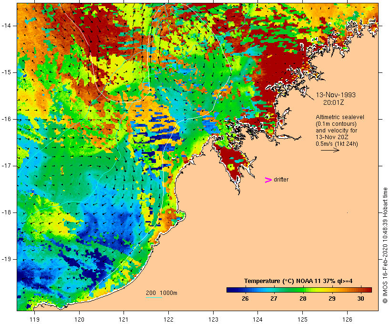The height and width of the screenshot is (324, 391).
Task: Click the longitude axis label 126
Action: 347,319
